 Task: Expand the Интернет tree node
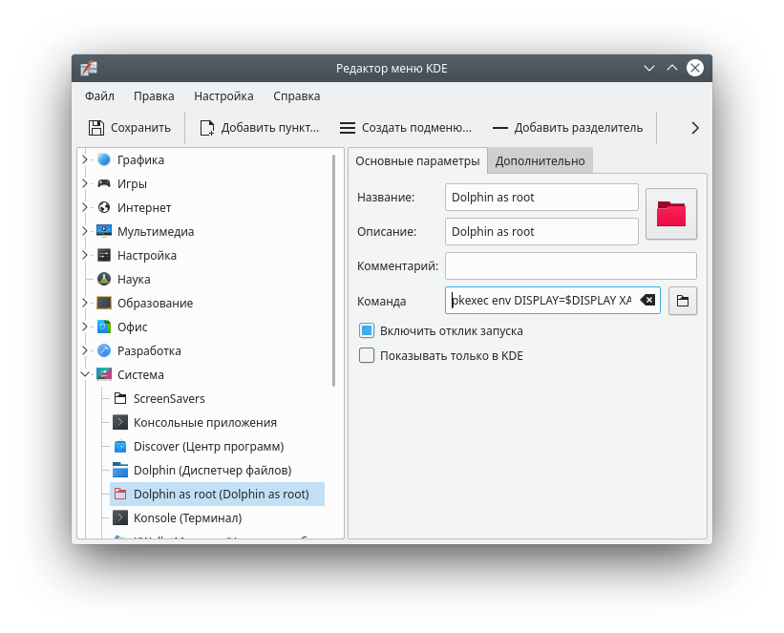click(x=85, y=207)
